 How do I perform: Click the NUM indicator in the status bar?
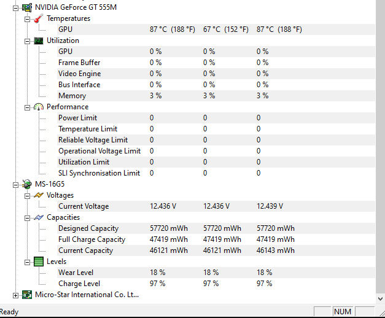[x=343, y=312]
